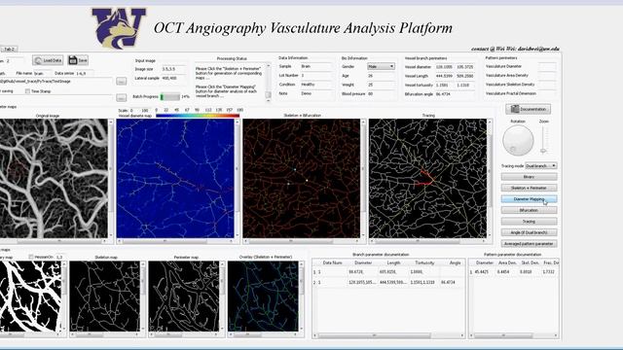Screen dimensions: 623x350
Task: Click the Processing Status vertical scrollbar
Action: pos(269,83)
